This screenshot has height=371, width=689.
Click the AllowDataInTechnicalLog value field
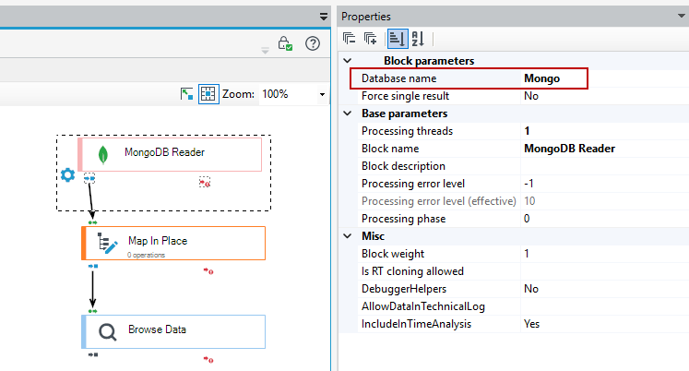coord(604,306)
